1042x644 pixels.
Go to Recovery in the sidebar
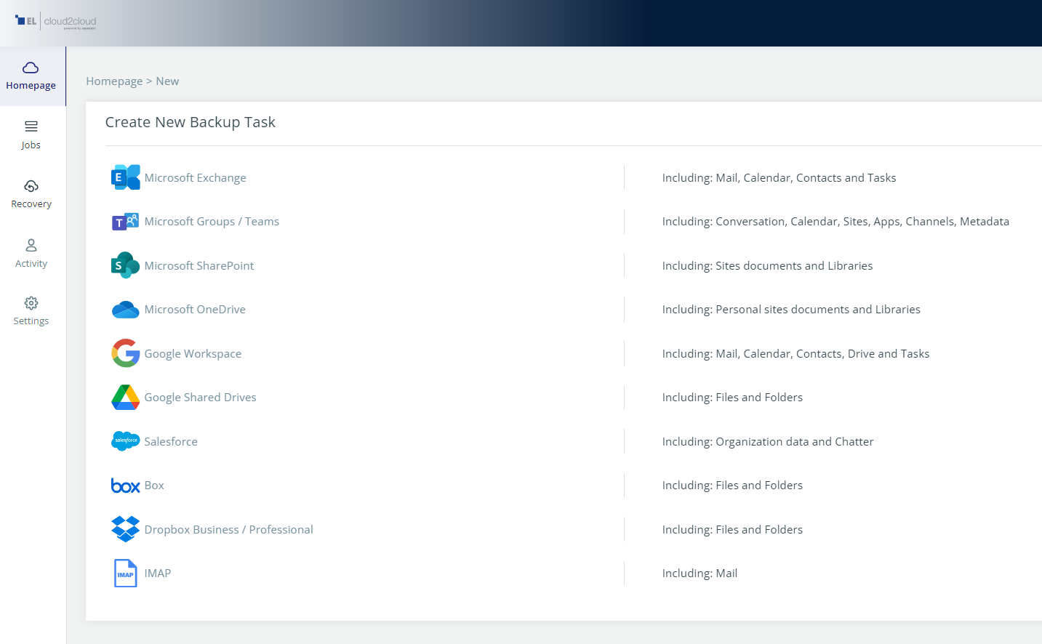coord(31,194)
